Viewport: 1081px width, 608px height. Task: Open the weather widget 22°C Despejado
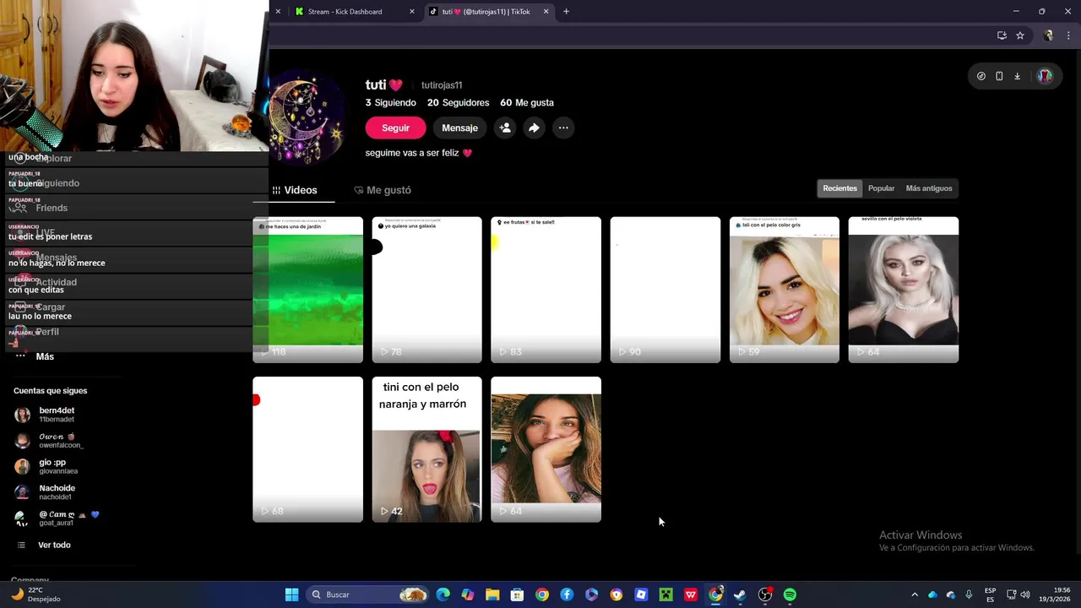pyautogui.click(x=35, y=594)
